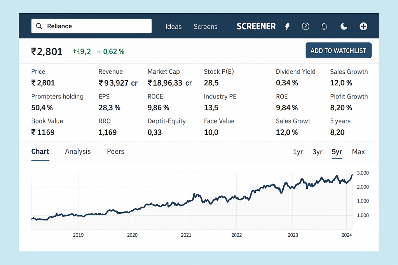
Task: Click the 3.000 y-axis label
Action: 363,173
